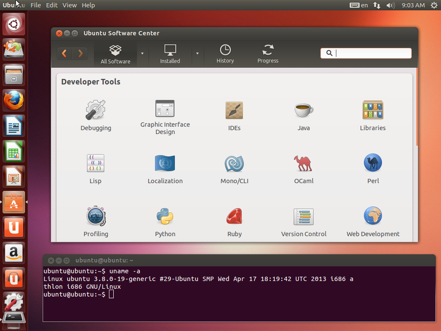Launch LibreOffice Calc from the launcher
Screen dimensions: 441x331
14,151
